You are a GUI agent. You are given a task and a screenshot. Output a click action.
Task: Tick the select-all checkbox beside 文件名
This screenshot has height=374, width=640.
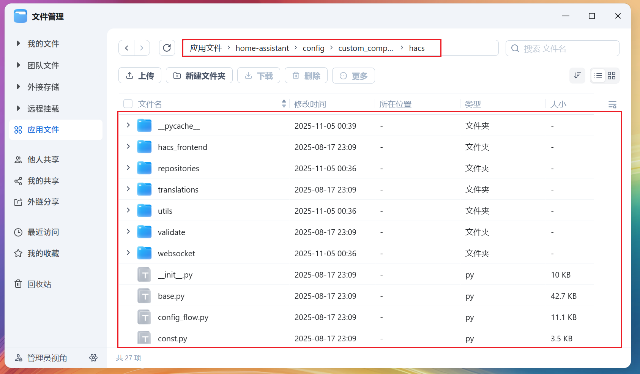(x=128, y=104)
